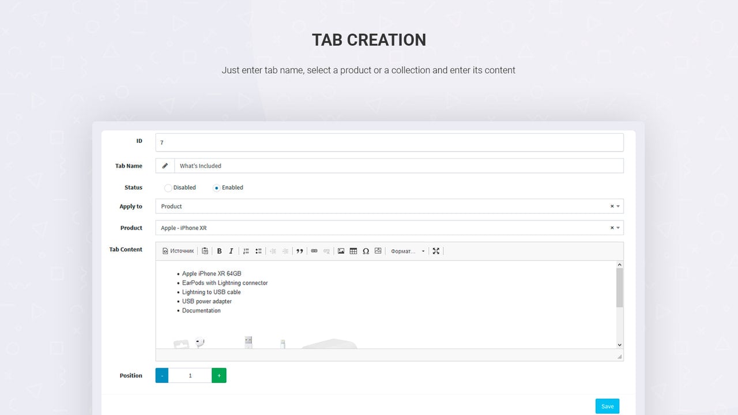
Task: Open the Product dropdown arrow
Action: pyautogui.click(x=618, y=228)
